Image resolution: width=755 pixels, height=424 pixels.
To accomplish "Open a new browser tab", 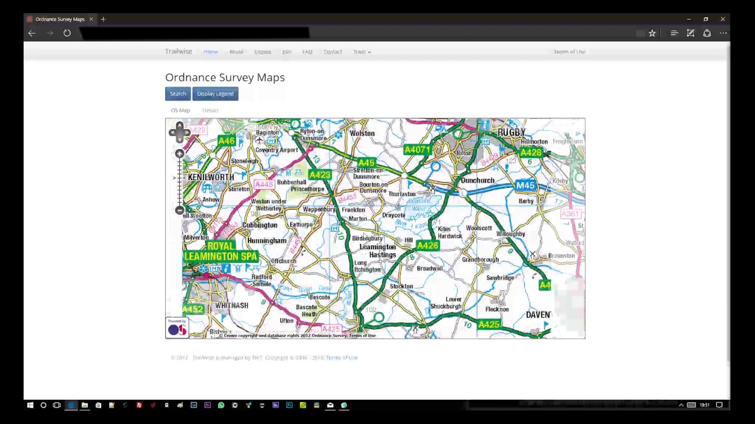I will (x=103, y=19).
